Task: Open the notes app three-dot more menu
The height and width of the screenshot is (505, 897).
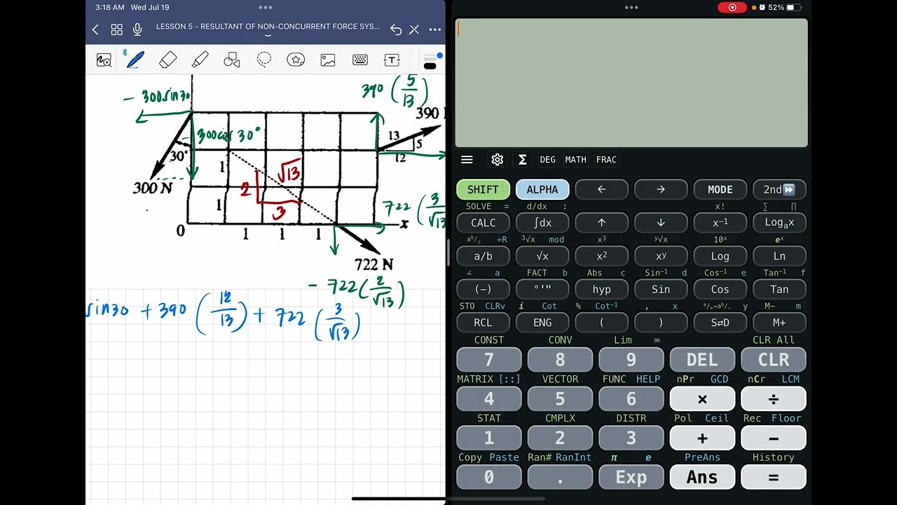Action: click(435, 29)
